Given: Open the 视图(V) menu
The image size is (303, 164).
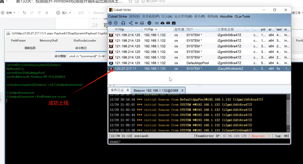Looking at the screenshot, I should point(135,17).
